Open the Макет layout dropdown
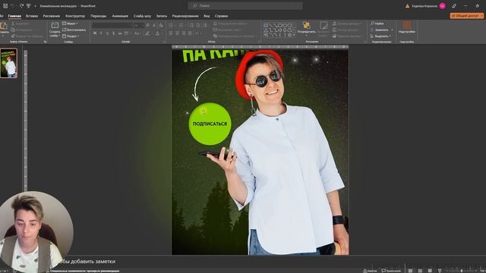 pos(71,24)
